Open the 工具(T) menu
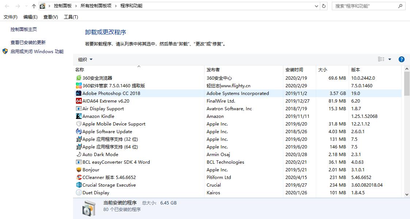 coord(71,17)
